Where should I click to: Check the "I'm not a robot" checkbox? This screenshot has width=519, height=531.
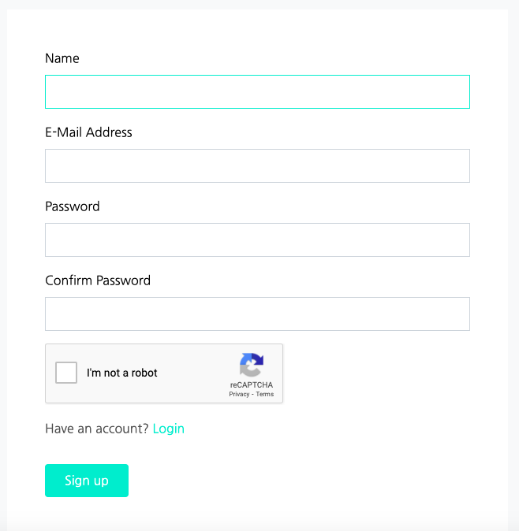coord(66,373)
